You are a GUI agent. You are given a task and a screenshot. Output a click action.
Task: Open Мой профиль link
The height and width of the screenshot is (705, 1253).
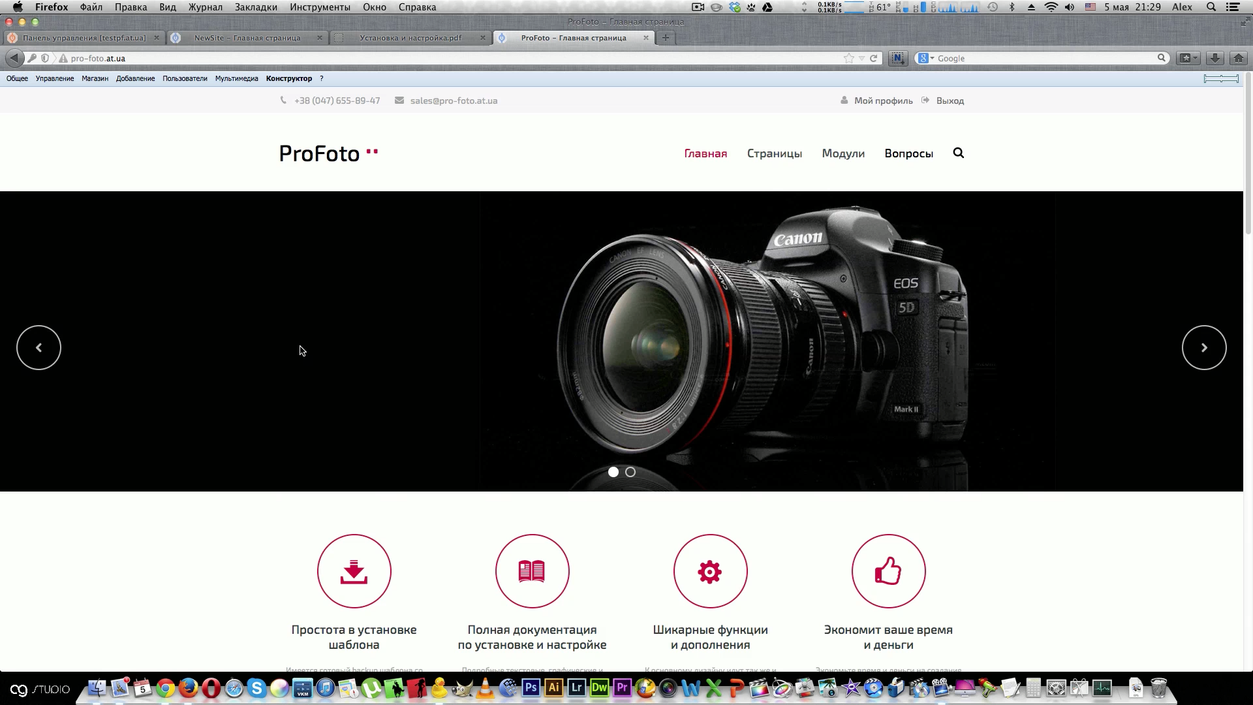pos(883,101)
